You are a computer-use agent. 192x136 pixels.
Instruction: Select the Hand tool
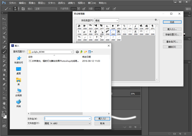pos(4,103)
